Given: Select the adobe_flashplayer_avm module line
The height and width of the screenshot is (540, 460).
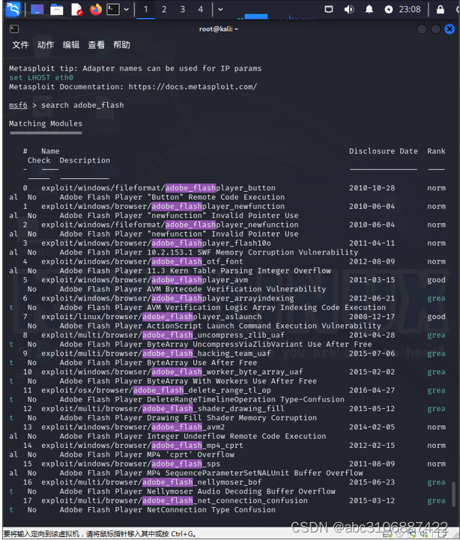Looking at the screenshot, I should point(145,280).
